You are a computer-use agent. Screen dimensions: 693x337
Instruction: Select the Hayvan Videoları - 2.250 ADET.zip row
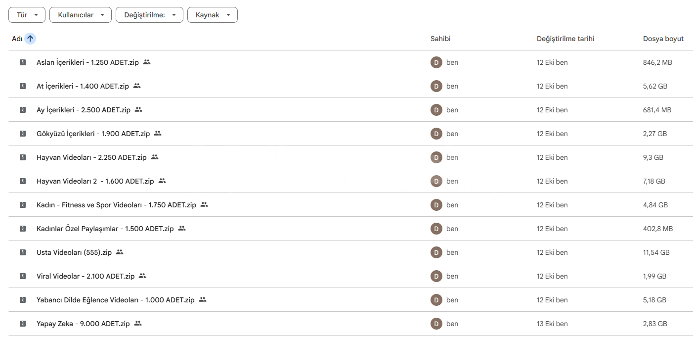[x=91, y=157]
